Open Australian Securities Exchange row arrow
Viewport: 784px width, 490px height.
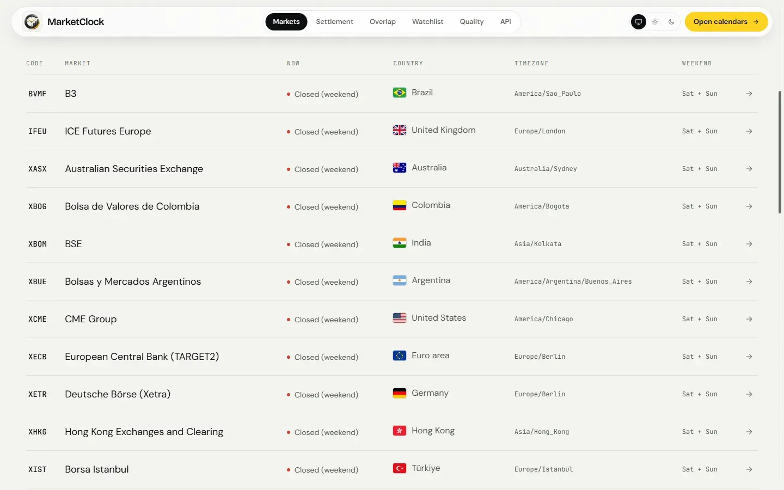[x=749, y=169]
